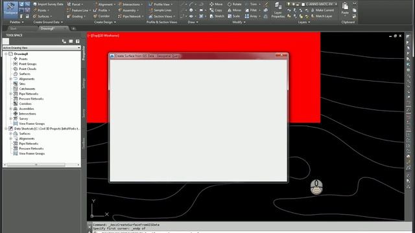
Task: Click the first Toolspace toolbar button
Action: [x=6, y=41]
